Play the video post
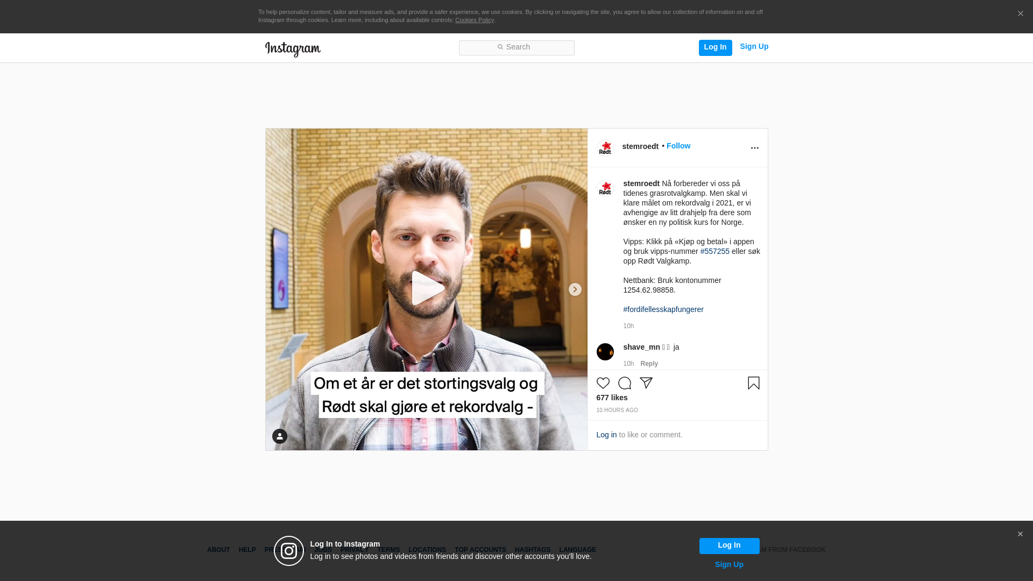 pos(428,288)
